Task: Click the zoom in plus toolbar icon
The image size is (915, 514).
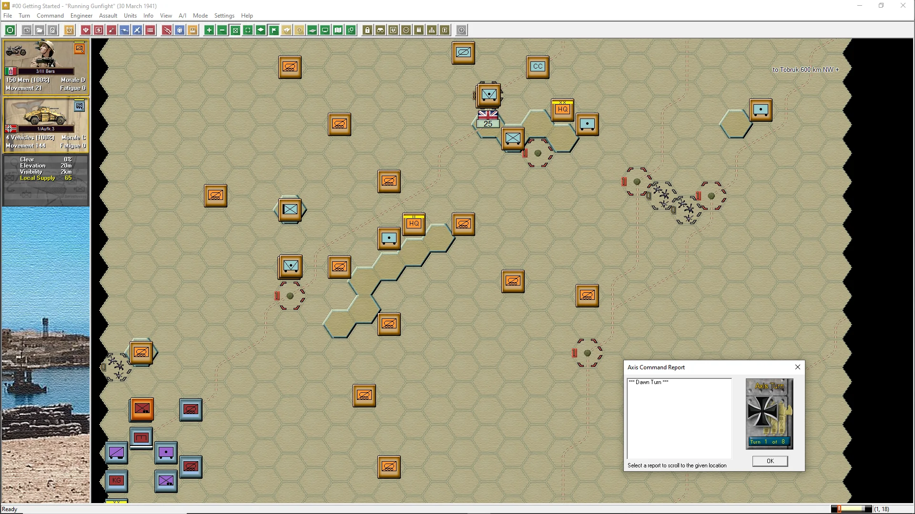Action: 209,30
